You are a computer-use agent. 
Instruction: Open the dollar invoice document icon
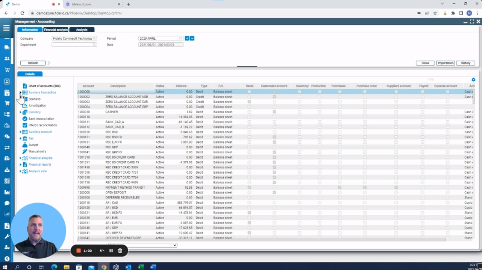pos(7,93)
